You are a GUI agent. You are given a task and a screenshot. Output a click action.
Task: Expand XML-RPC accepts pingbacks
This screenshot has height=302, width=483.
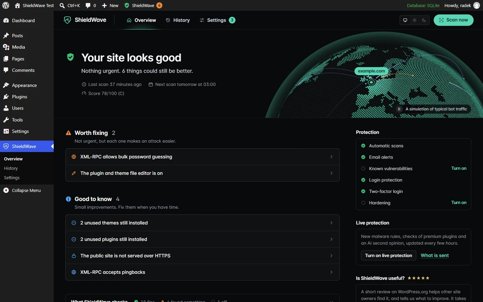pos(203,272)
